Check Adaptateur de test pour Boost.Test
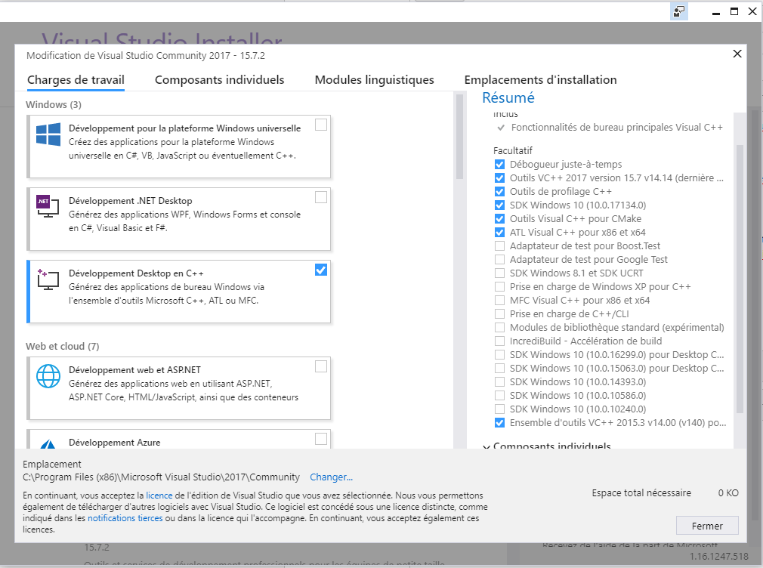763x568 pixels. pyautogui.click(x=499, y=245)
